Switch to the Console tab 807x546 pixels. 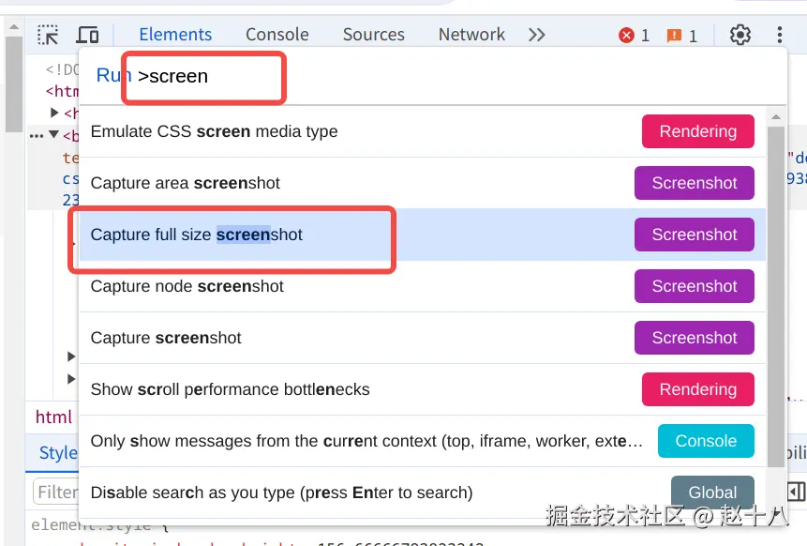276,35
